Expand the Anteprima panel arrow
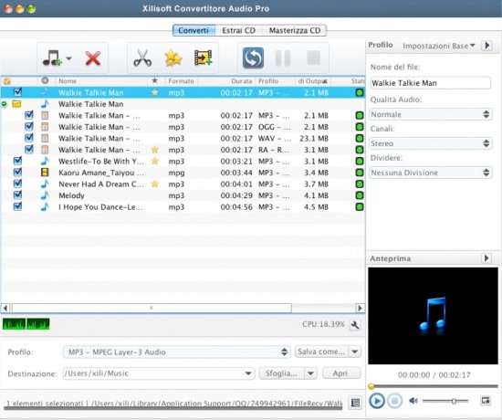The height and width of the screenshot is (420, 502). pyautogui.click(x=486, y=257)
